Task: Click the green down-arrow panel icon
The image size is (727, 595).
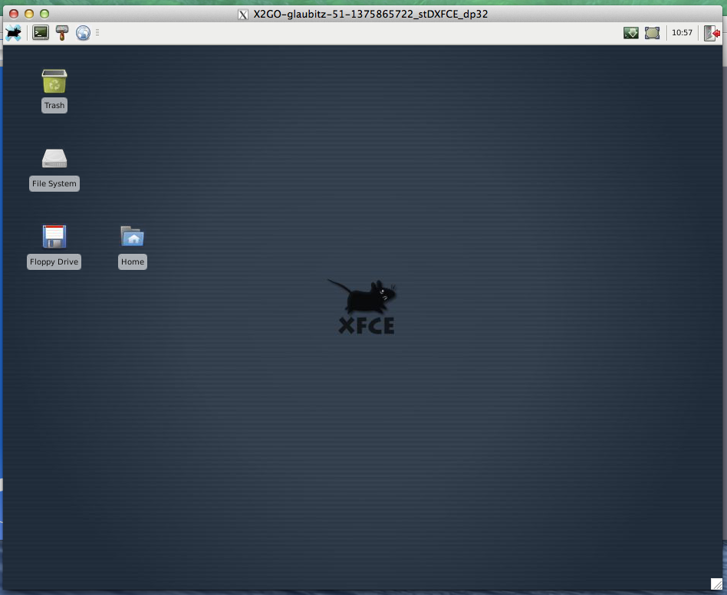Action: tap(631, 33)
